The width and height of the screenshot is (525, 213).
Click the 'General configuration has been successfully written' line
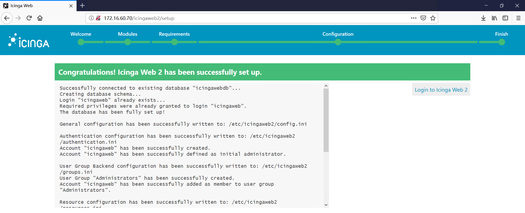pyautogui.click(x=183, y=124)
